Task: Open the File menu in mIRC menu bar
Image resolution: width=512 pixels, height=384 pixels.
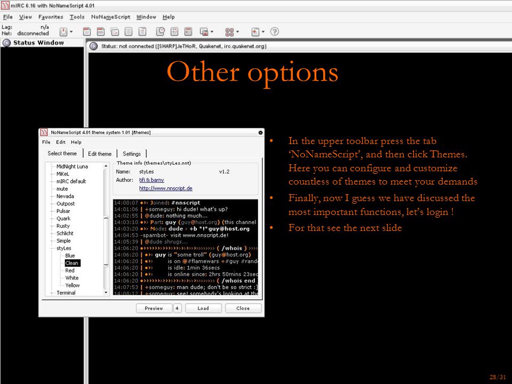Action: pos(8,17)
